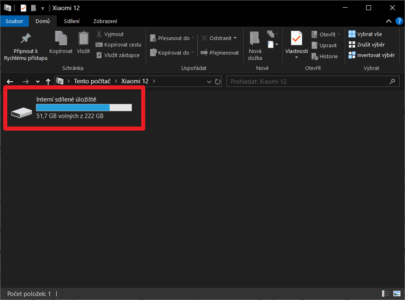Click Zrušit výběr
Image resolution: width=405 pixels, height=300 pixels.
click(x=367, y=44)
